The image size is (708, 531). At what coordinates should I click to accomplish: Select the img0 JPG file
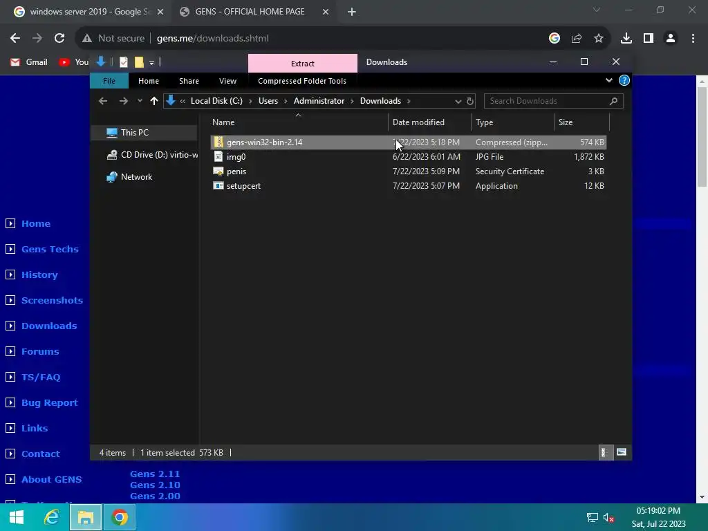408,157
